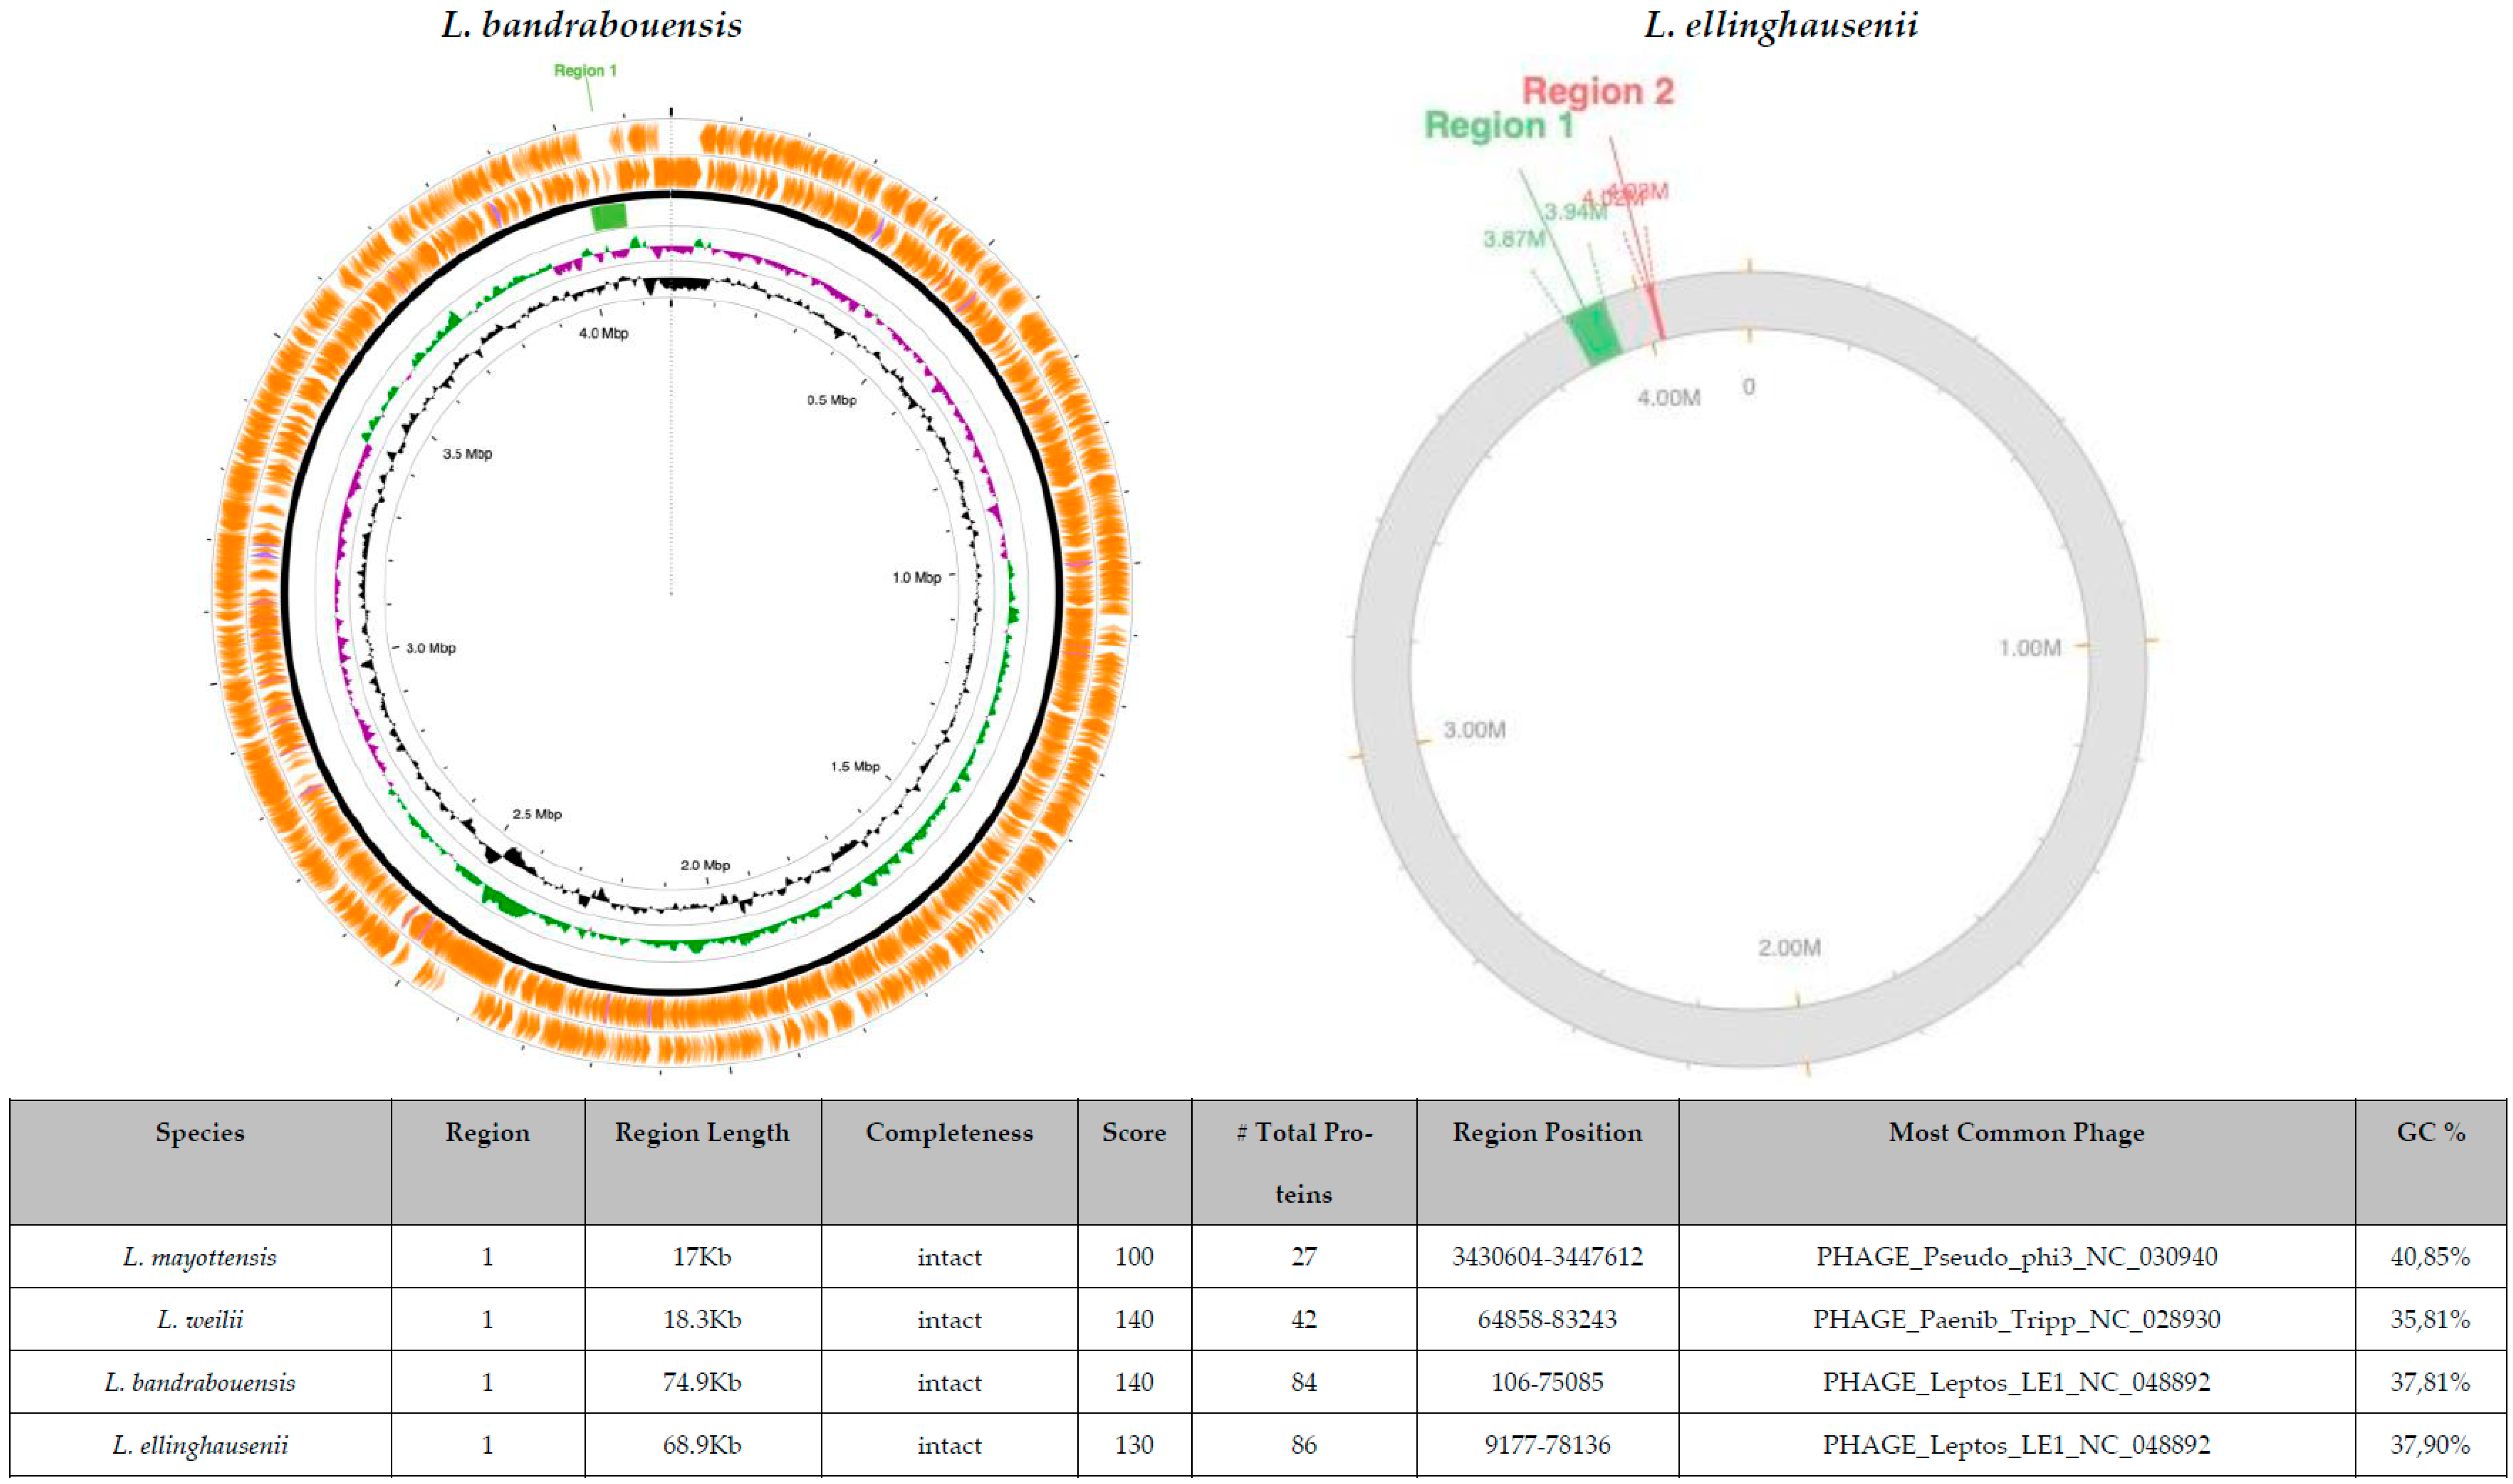Click the L. mayottensis table cell
The width and height of the screenshot is (2513, 1484).
pos(199,1257)
